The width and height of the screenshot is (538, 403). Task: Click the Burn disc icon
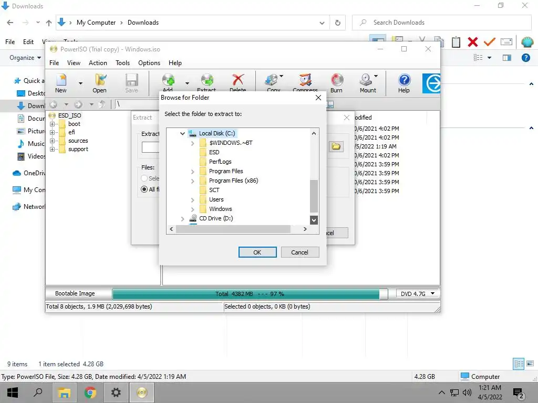337,80
